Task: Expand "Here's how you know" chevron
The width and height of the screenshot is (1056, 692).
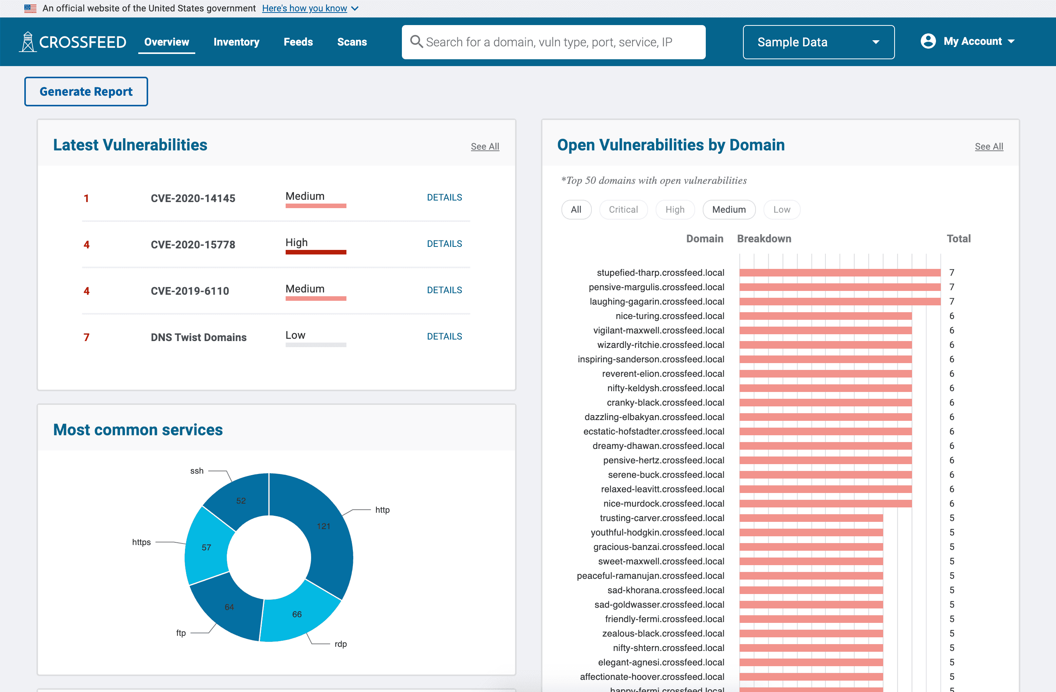Action: click(x=354, y=8)
